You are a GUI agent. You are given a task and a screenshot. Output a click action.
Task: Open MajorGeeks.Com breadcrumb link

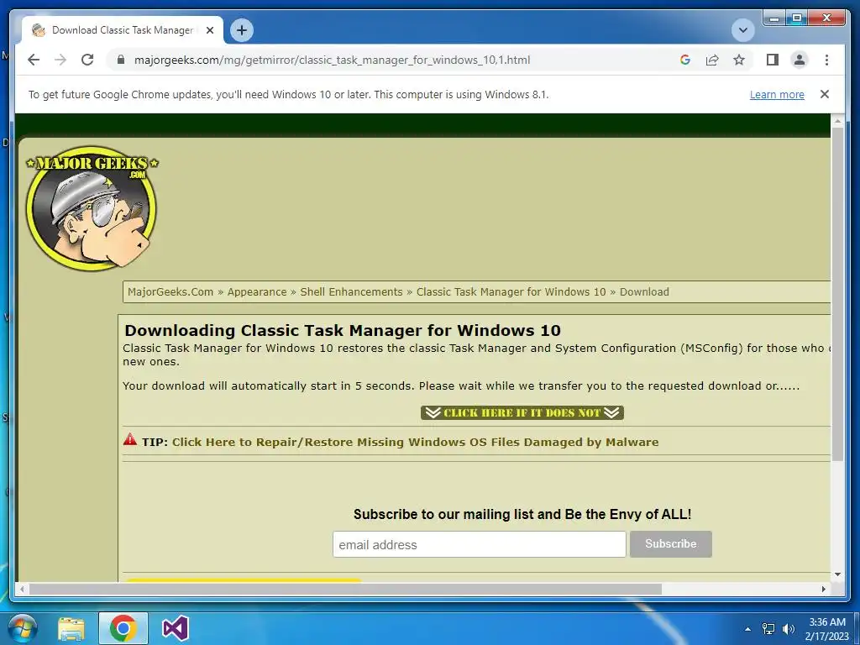170,291
